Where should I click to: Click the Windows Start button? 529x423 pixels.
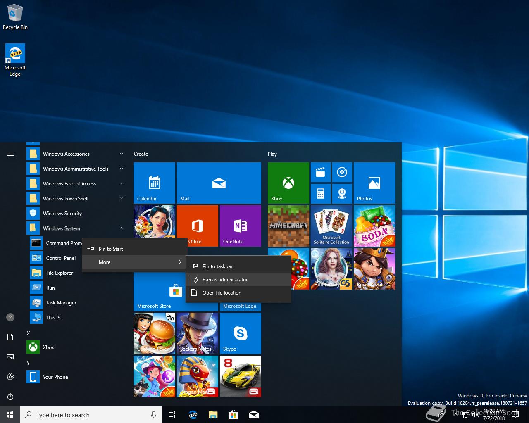[x=10, y=415]
